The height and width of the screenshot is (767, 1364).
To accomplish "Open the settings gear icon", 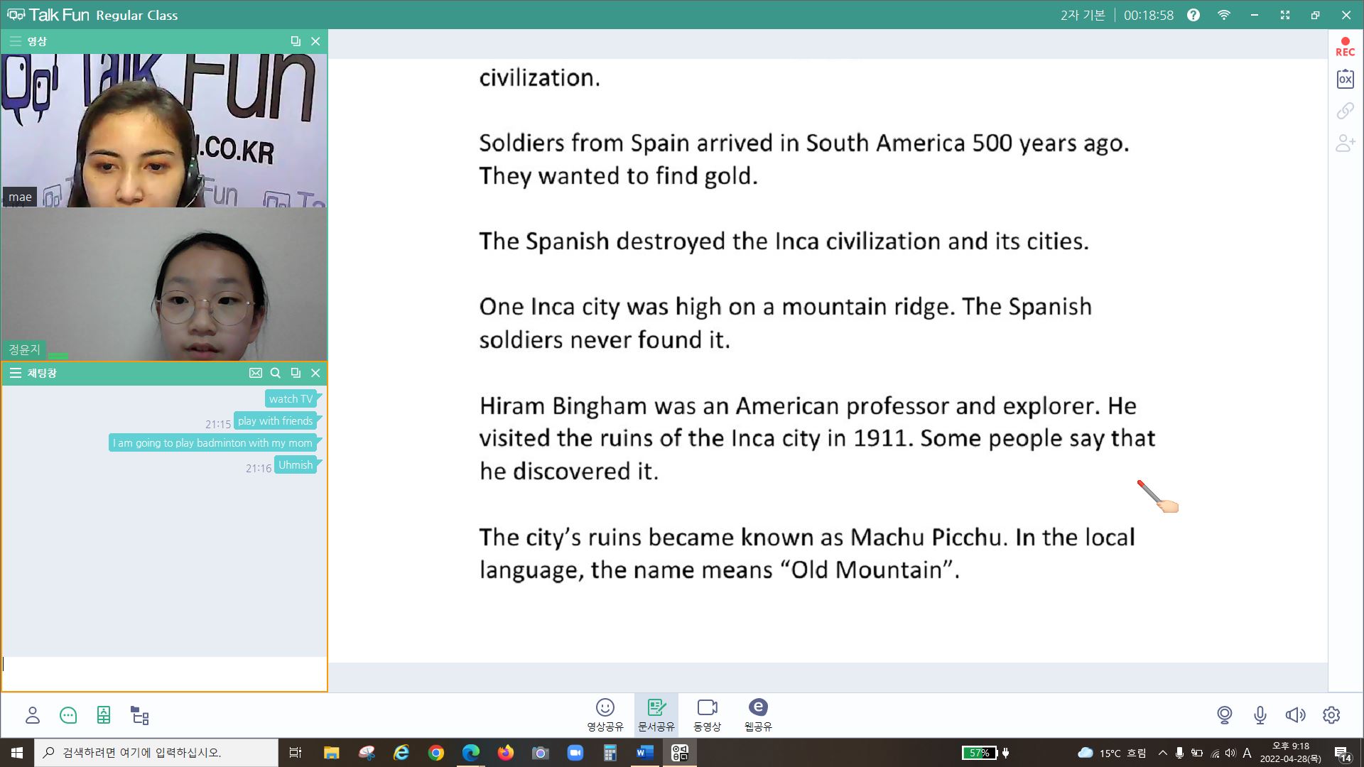I will point(1331,715).
